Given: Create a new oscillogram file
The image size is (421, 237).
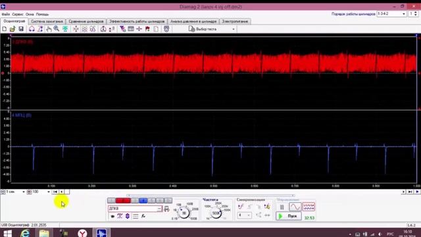Looking at the screenshot, I should tap(5, 29).
